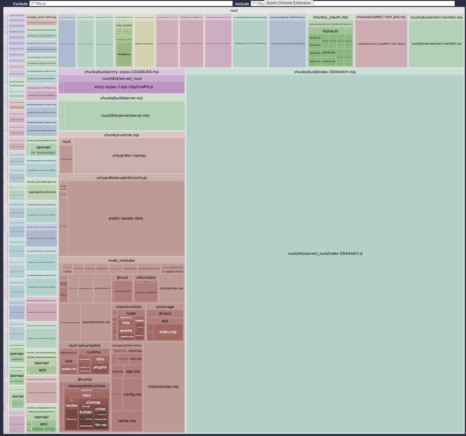The height and width of the screenshot is (436, 466).
Task: Select the chunks/build/MDC-m0rf_B4a.mjs header
Action: click(381, 17)
